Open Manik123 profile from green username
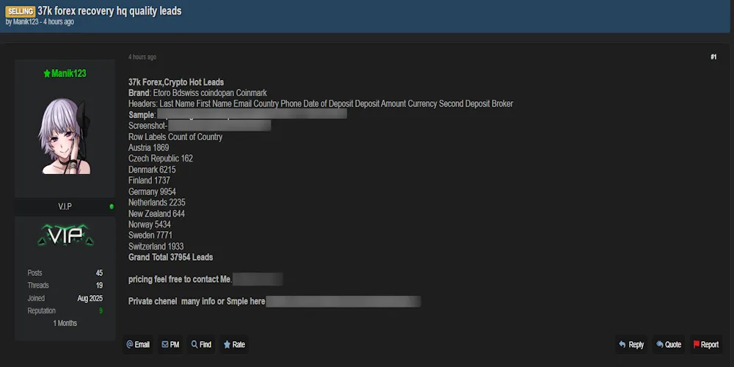Image resolution: width=734 pixels, height=367 pixels. pos(69,73)
